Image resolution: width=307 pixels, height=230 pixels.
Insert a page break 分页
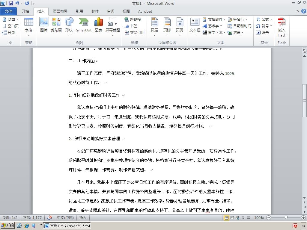[9, 32]
